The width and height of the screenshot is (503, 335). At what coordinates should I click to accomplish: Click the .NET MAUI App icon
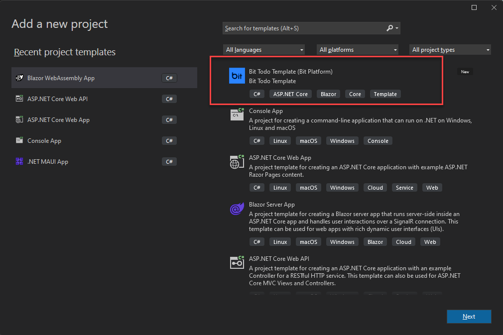tap(20, 161)
